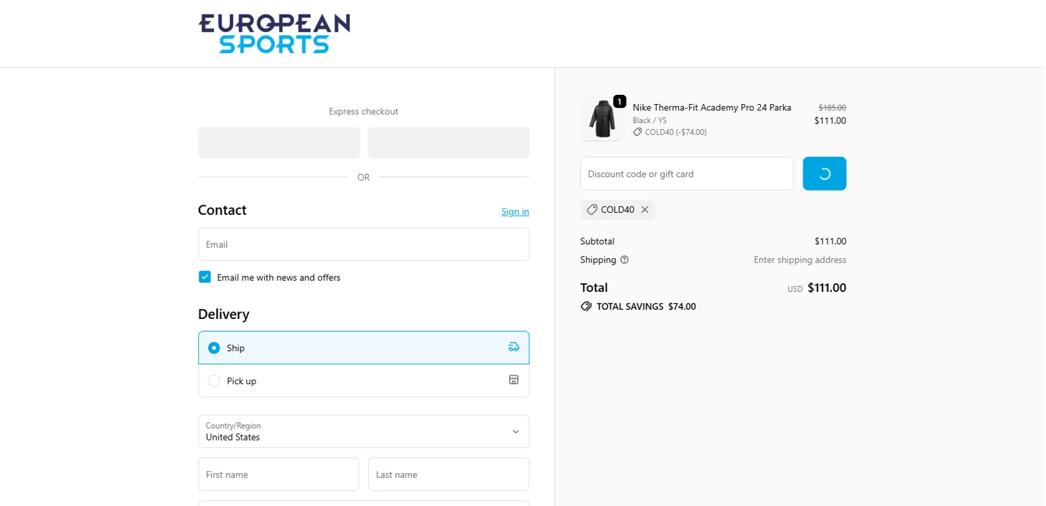The height and width of the screenshot is (506, 1046).
Task: Click the COLD40 tag icon in applied codes
Action: 592,209
